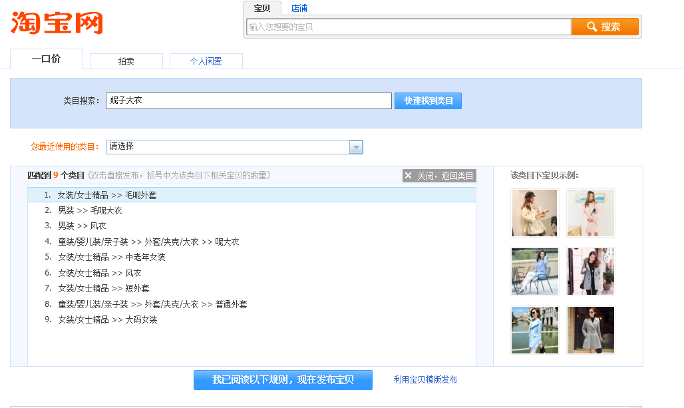
Task: Open the gray double-breasted coat thumbnail
Action: [x=591, y=272]
